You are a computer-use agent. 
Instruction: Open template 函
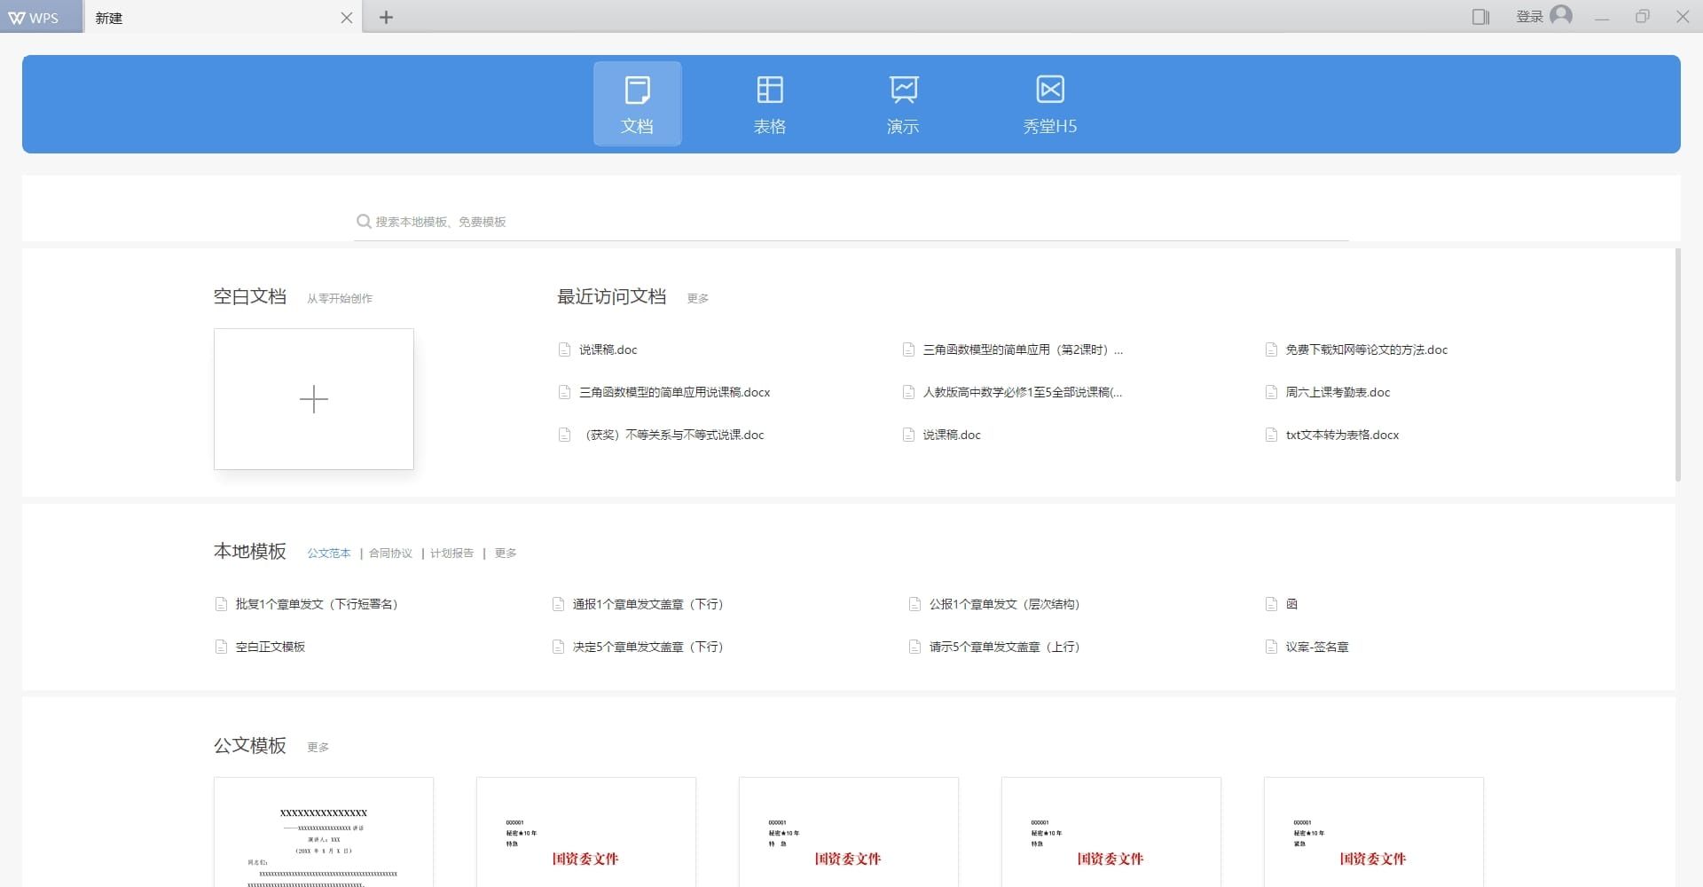1291,604
